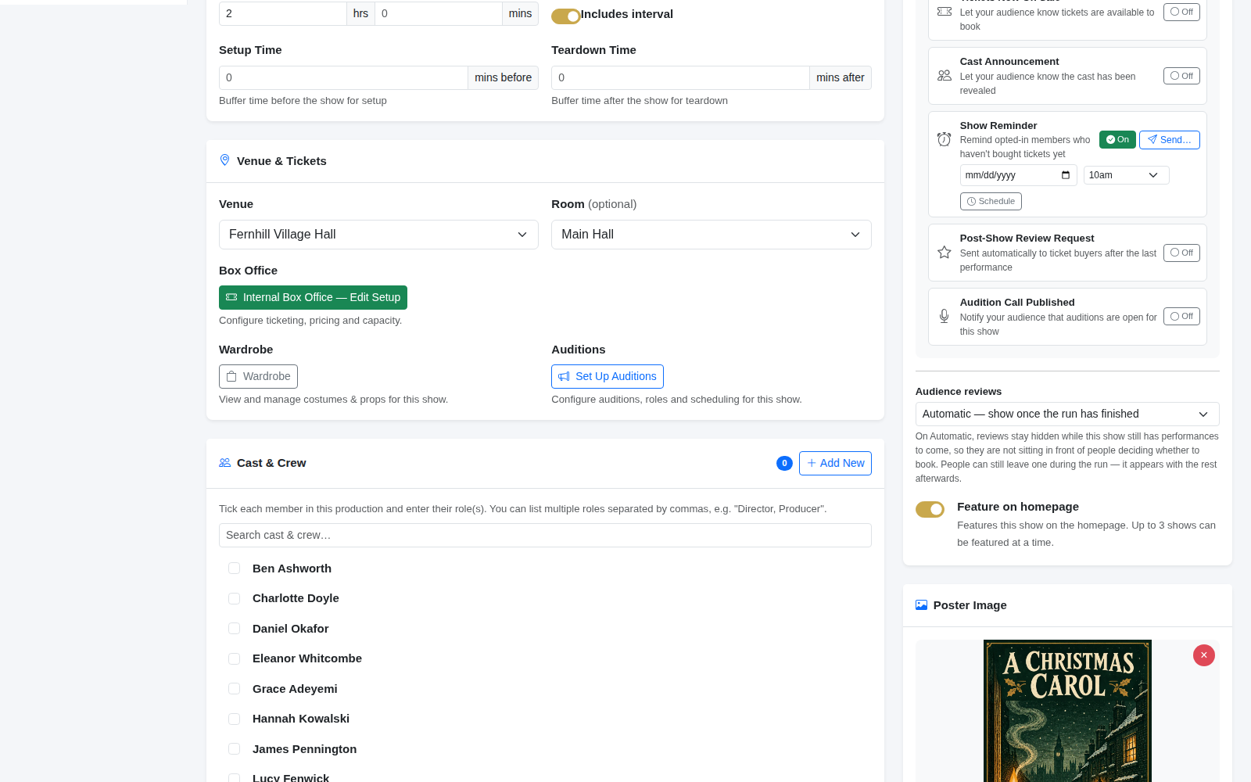Screen dimensions: 1251x782
Task: Click the Cast Announcement people icon
Action: pos(945,76)
